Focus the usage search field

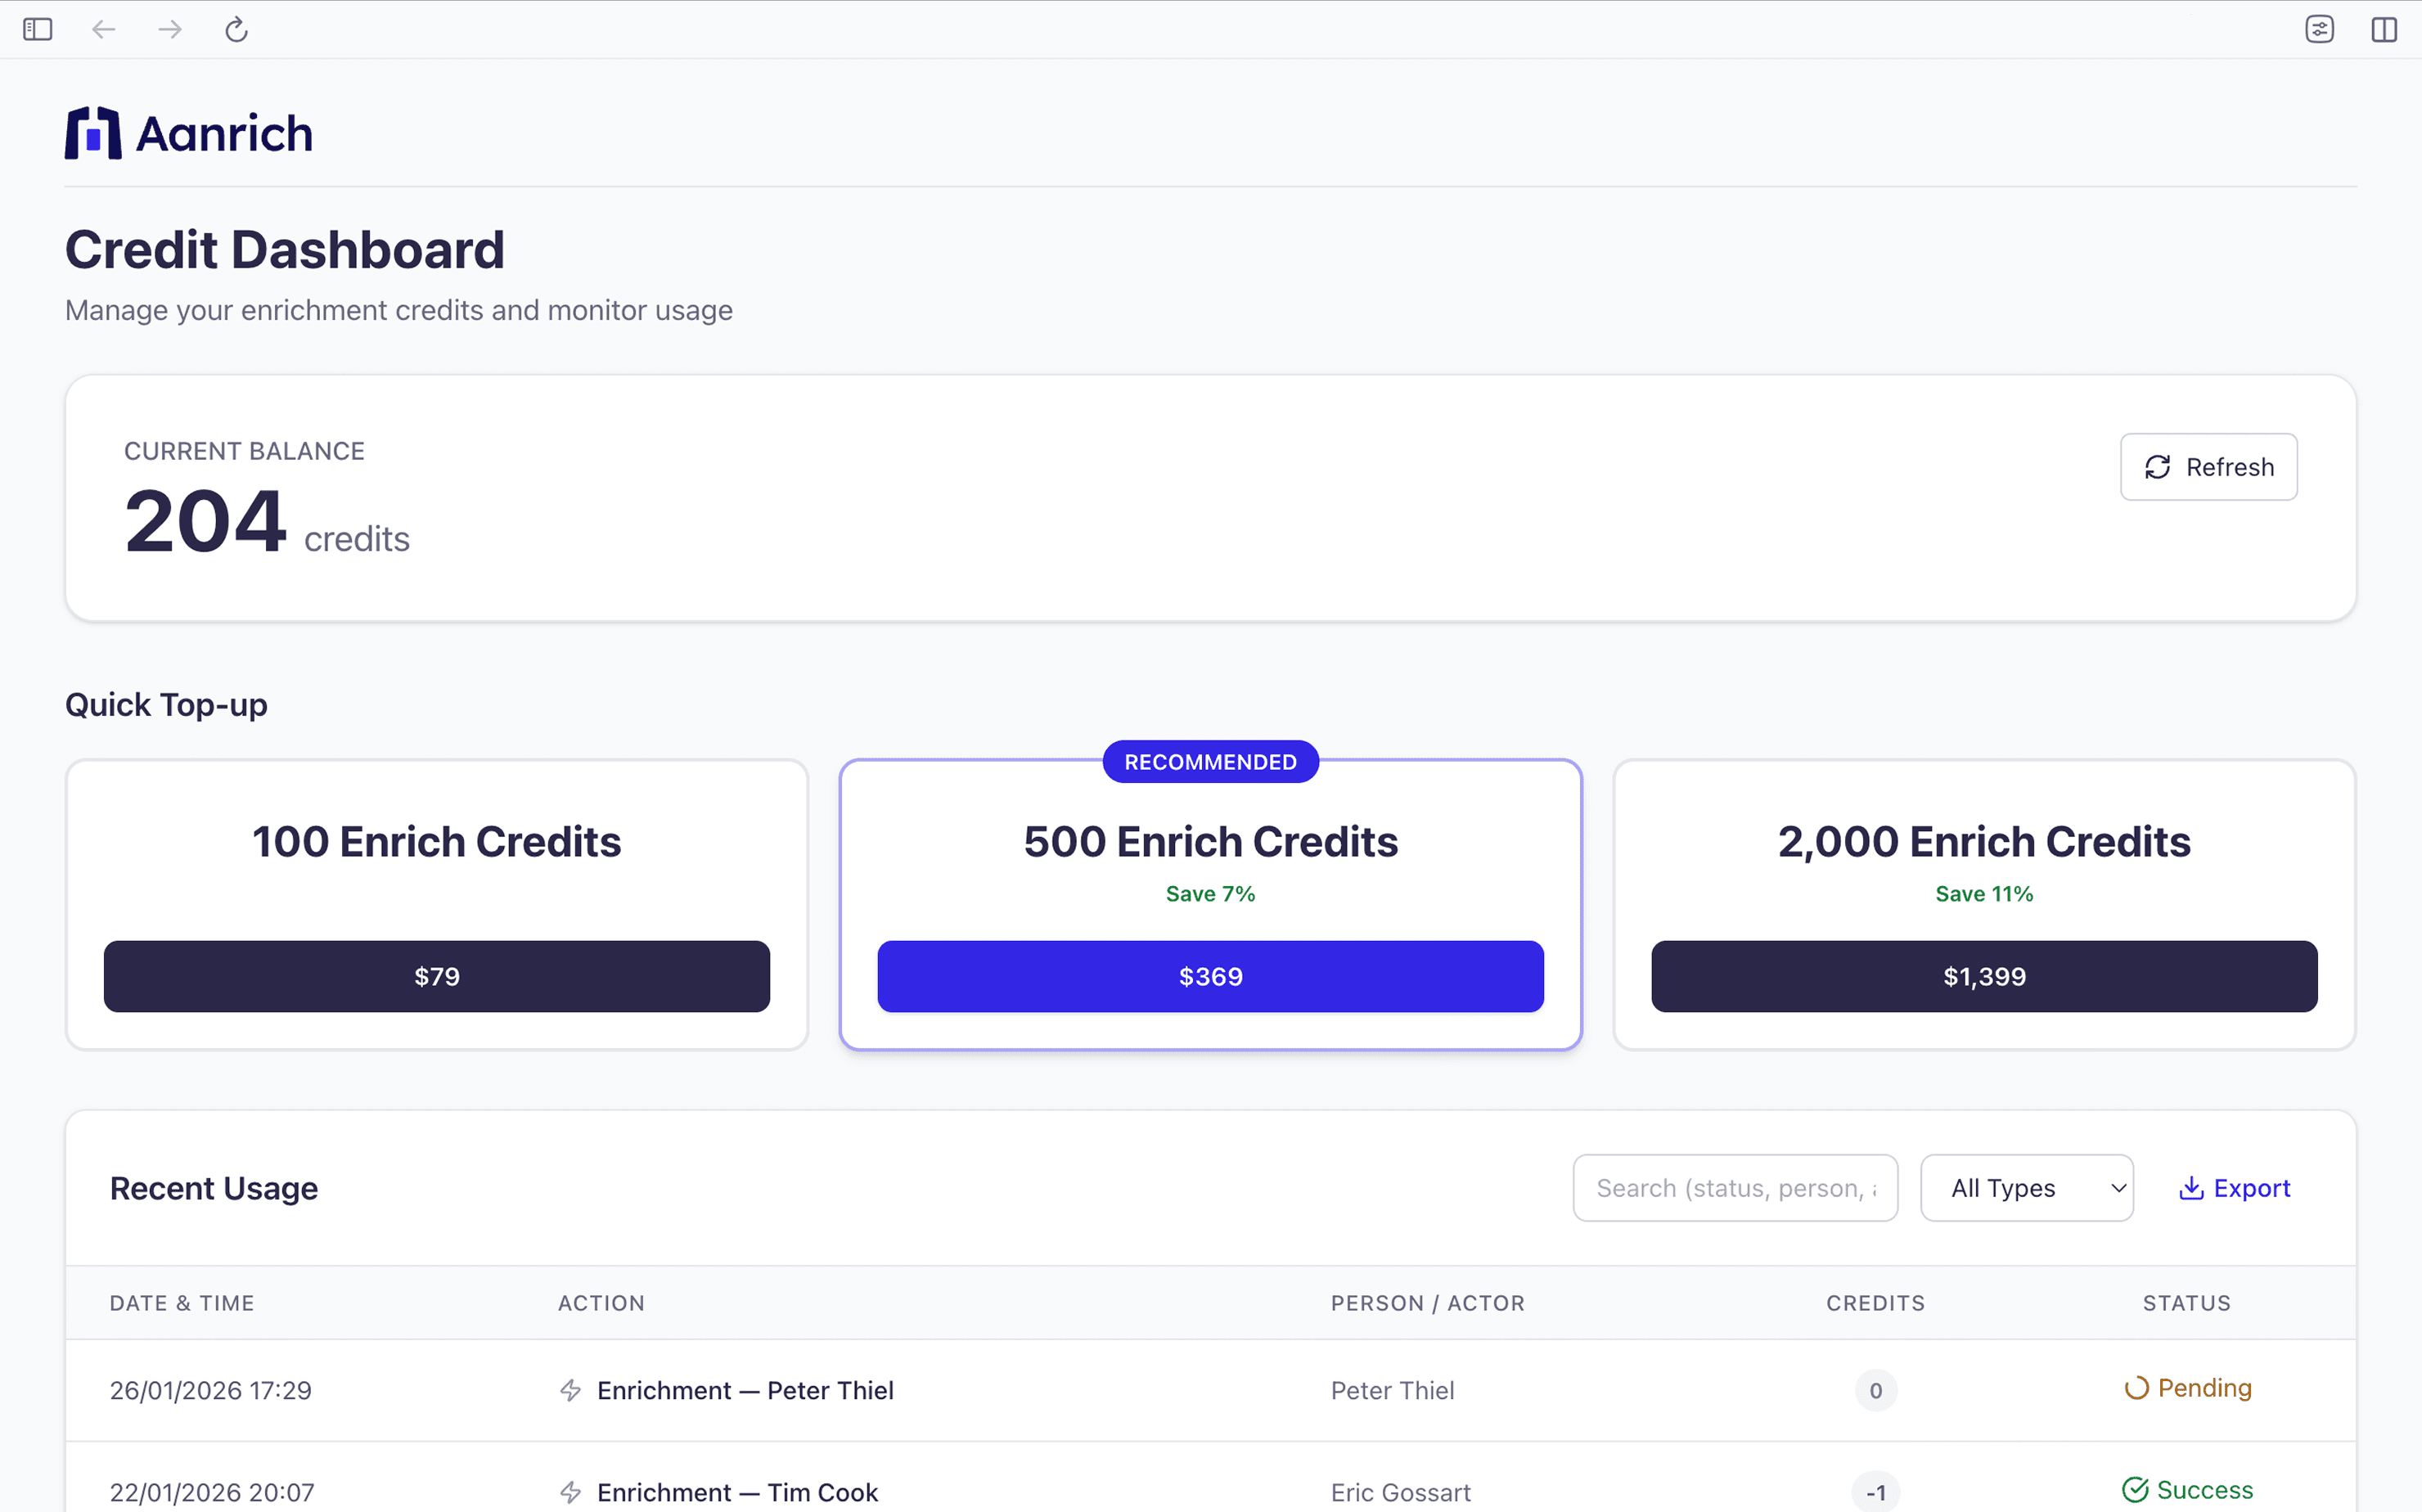click(x=1735, y=1188)
